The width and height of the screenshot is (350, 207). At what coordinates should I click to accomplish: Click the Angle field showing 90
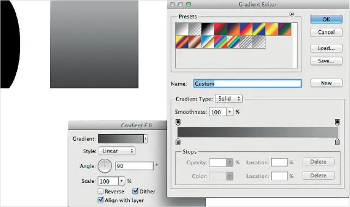[x=134, y=166]
